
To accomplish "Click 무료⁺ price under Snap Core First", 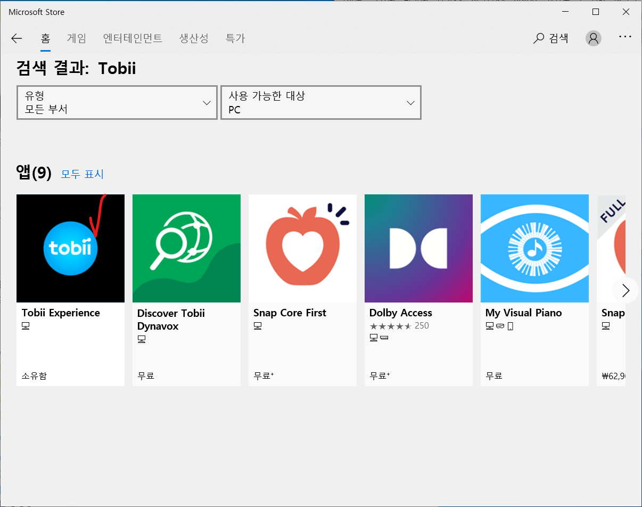I will pyautogui.click(x=264, y=376).
